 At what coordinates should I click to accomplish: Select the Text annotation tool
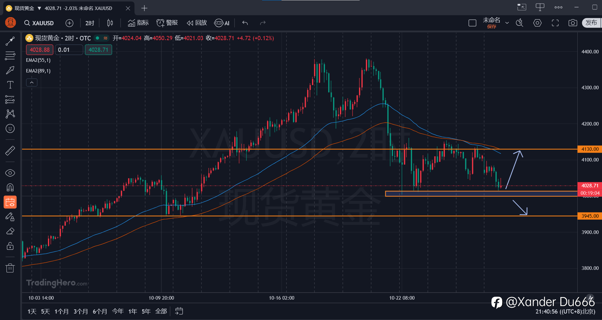(x=10, y=85)
